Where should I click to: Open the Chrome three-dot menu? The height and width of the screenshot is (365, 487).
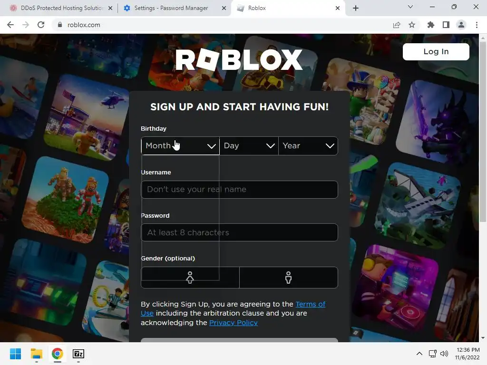coord(477,25)
